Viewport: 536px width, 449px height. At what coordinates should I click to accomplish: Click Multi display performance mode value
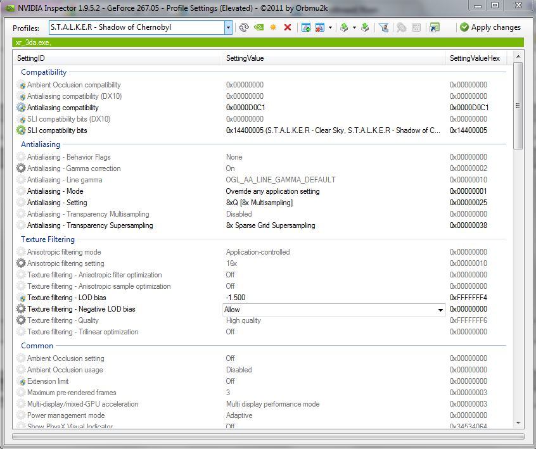[273, 404]
